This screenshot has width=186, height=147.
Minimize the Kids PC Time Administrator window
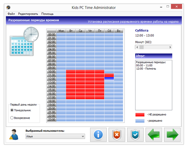(161, 7)
